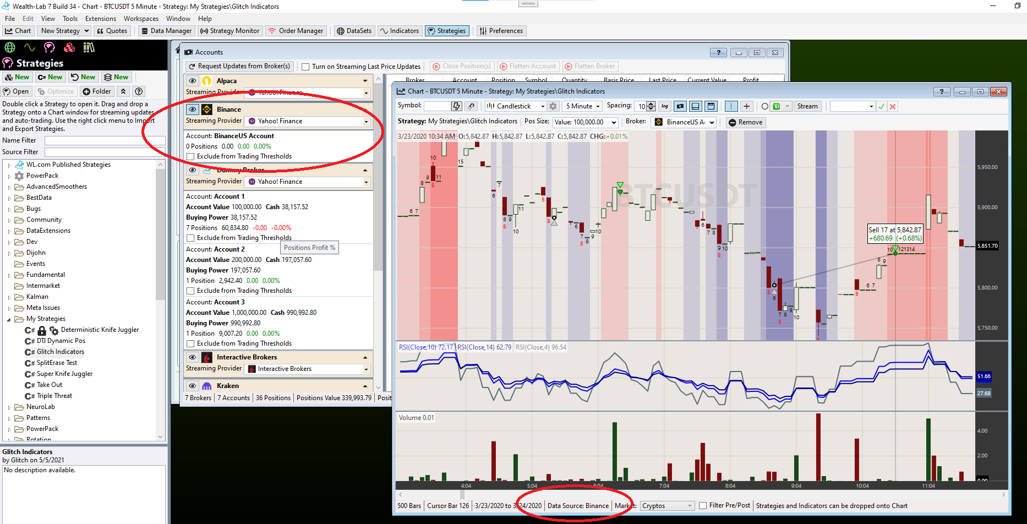Viewport: 1027px width, 524px height.
Task: Create a new C# coded strategy
Action: tap(50, 77)
